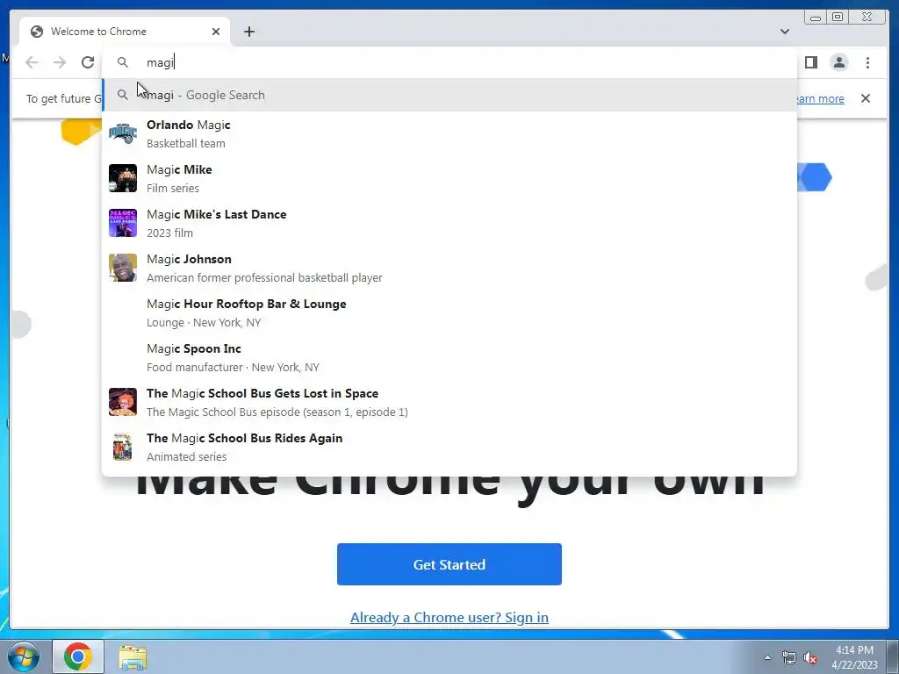The height and width of the screenshot is (674, 899).
Task: Open the taskbar clock showing 4:14 PM
Action: pos(854,657)
